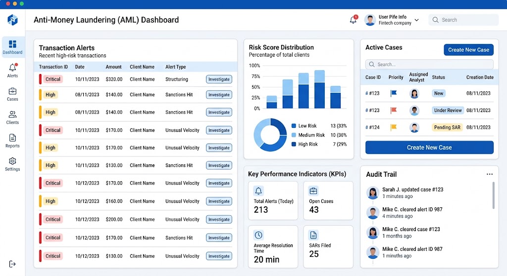The width and height of the screenshot is (507, 276).
Task: Click the blue priority flag for case #123
Action: [394, 93]
